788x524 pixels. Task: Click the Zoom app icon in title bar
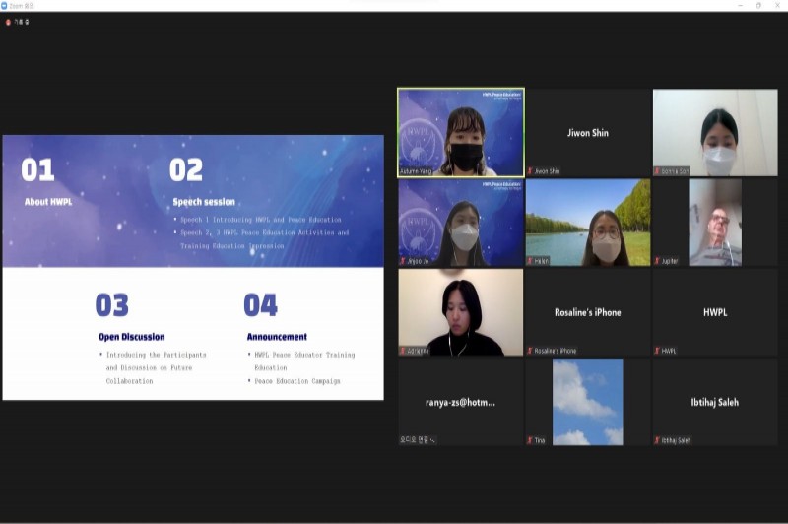(5, 5)
